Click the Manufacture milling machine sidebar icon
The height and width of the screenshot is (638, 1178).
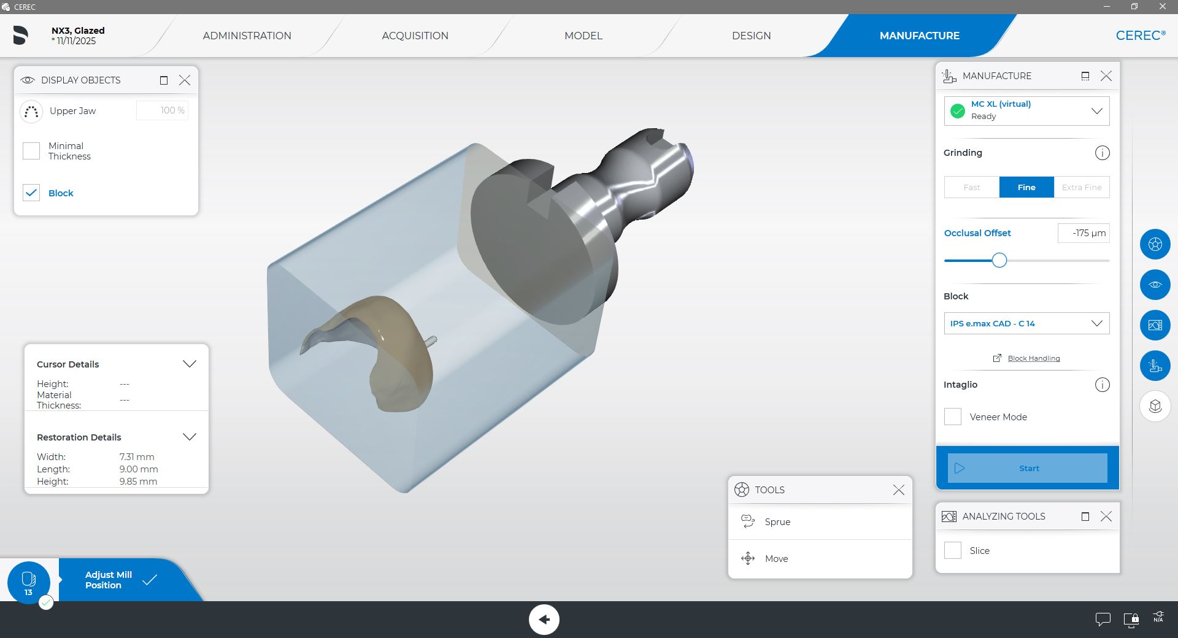(x=1155, y=366)
